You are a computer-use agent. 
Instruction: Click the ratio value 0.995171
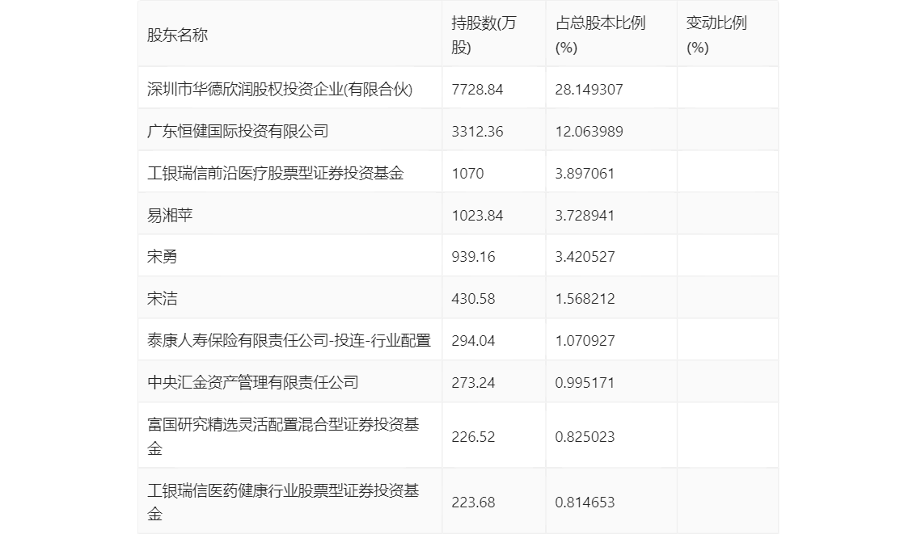tap(585, 383)
